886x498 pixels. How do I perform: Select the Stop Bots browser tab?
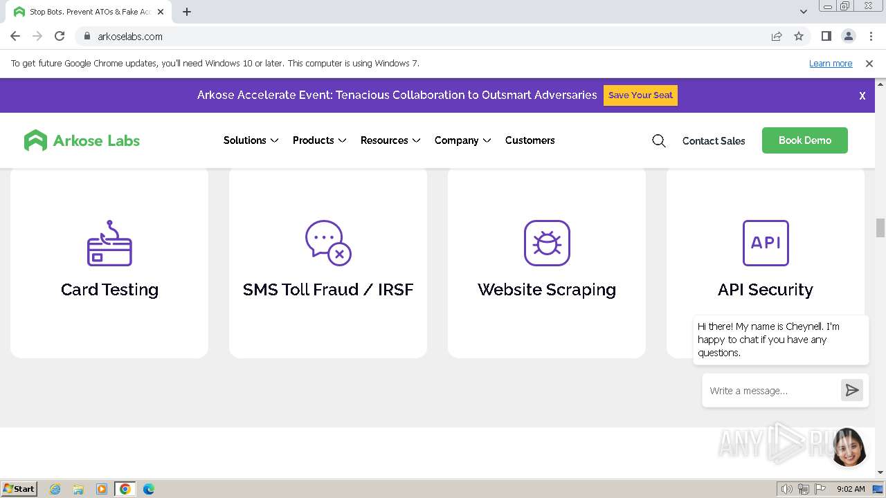coord(90,12)
